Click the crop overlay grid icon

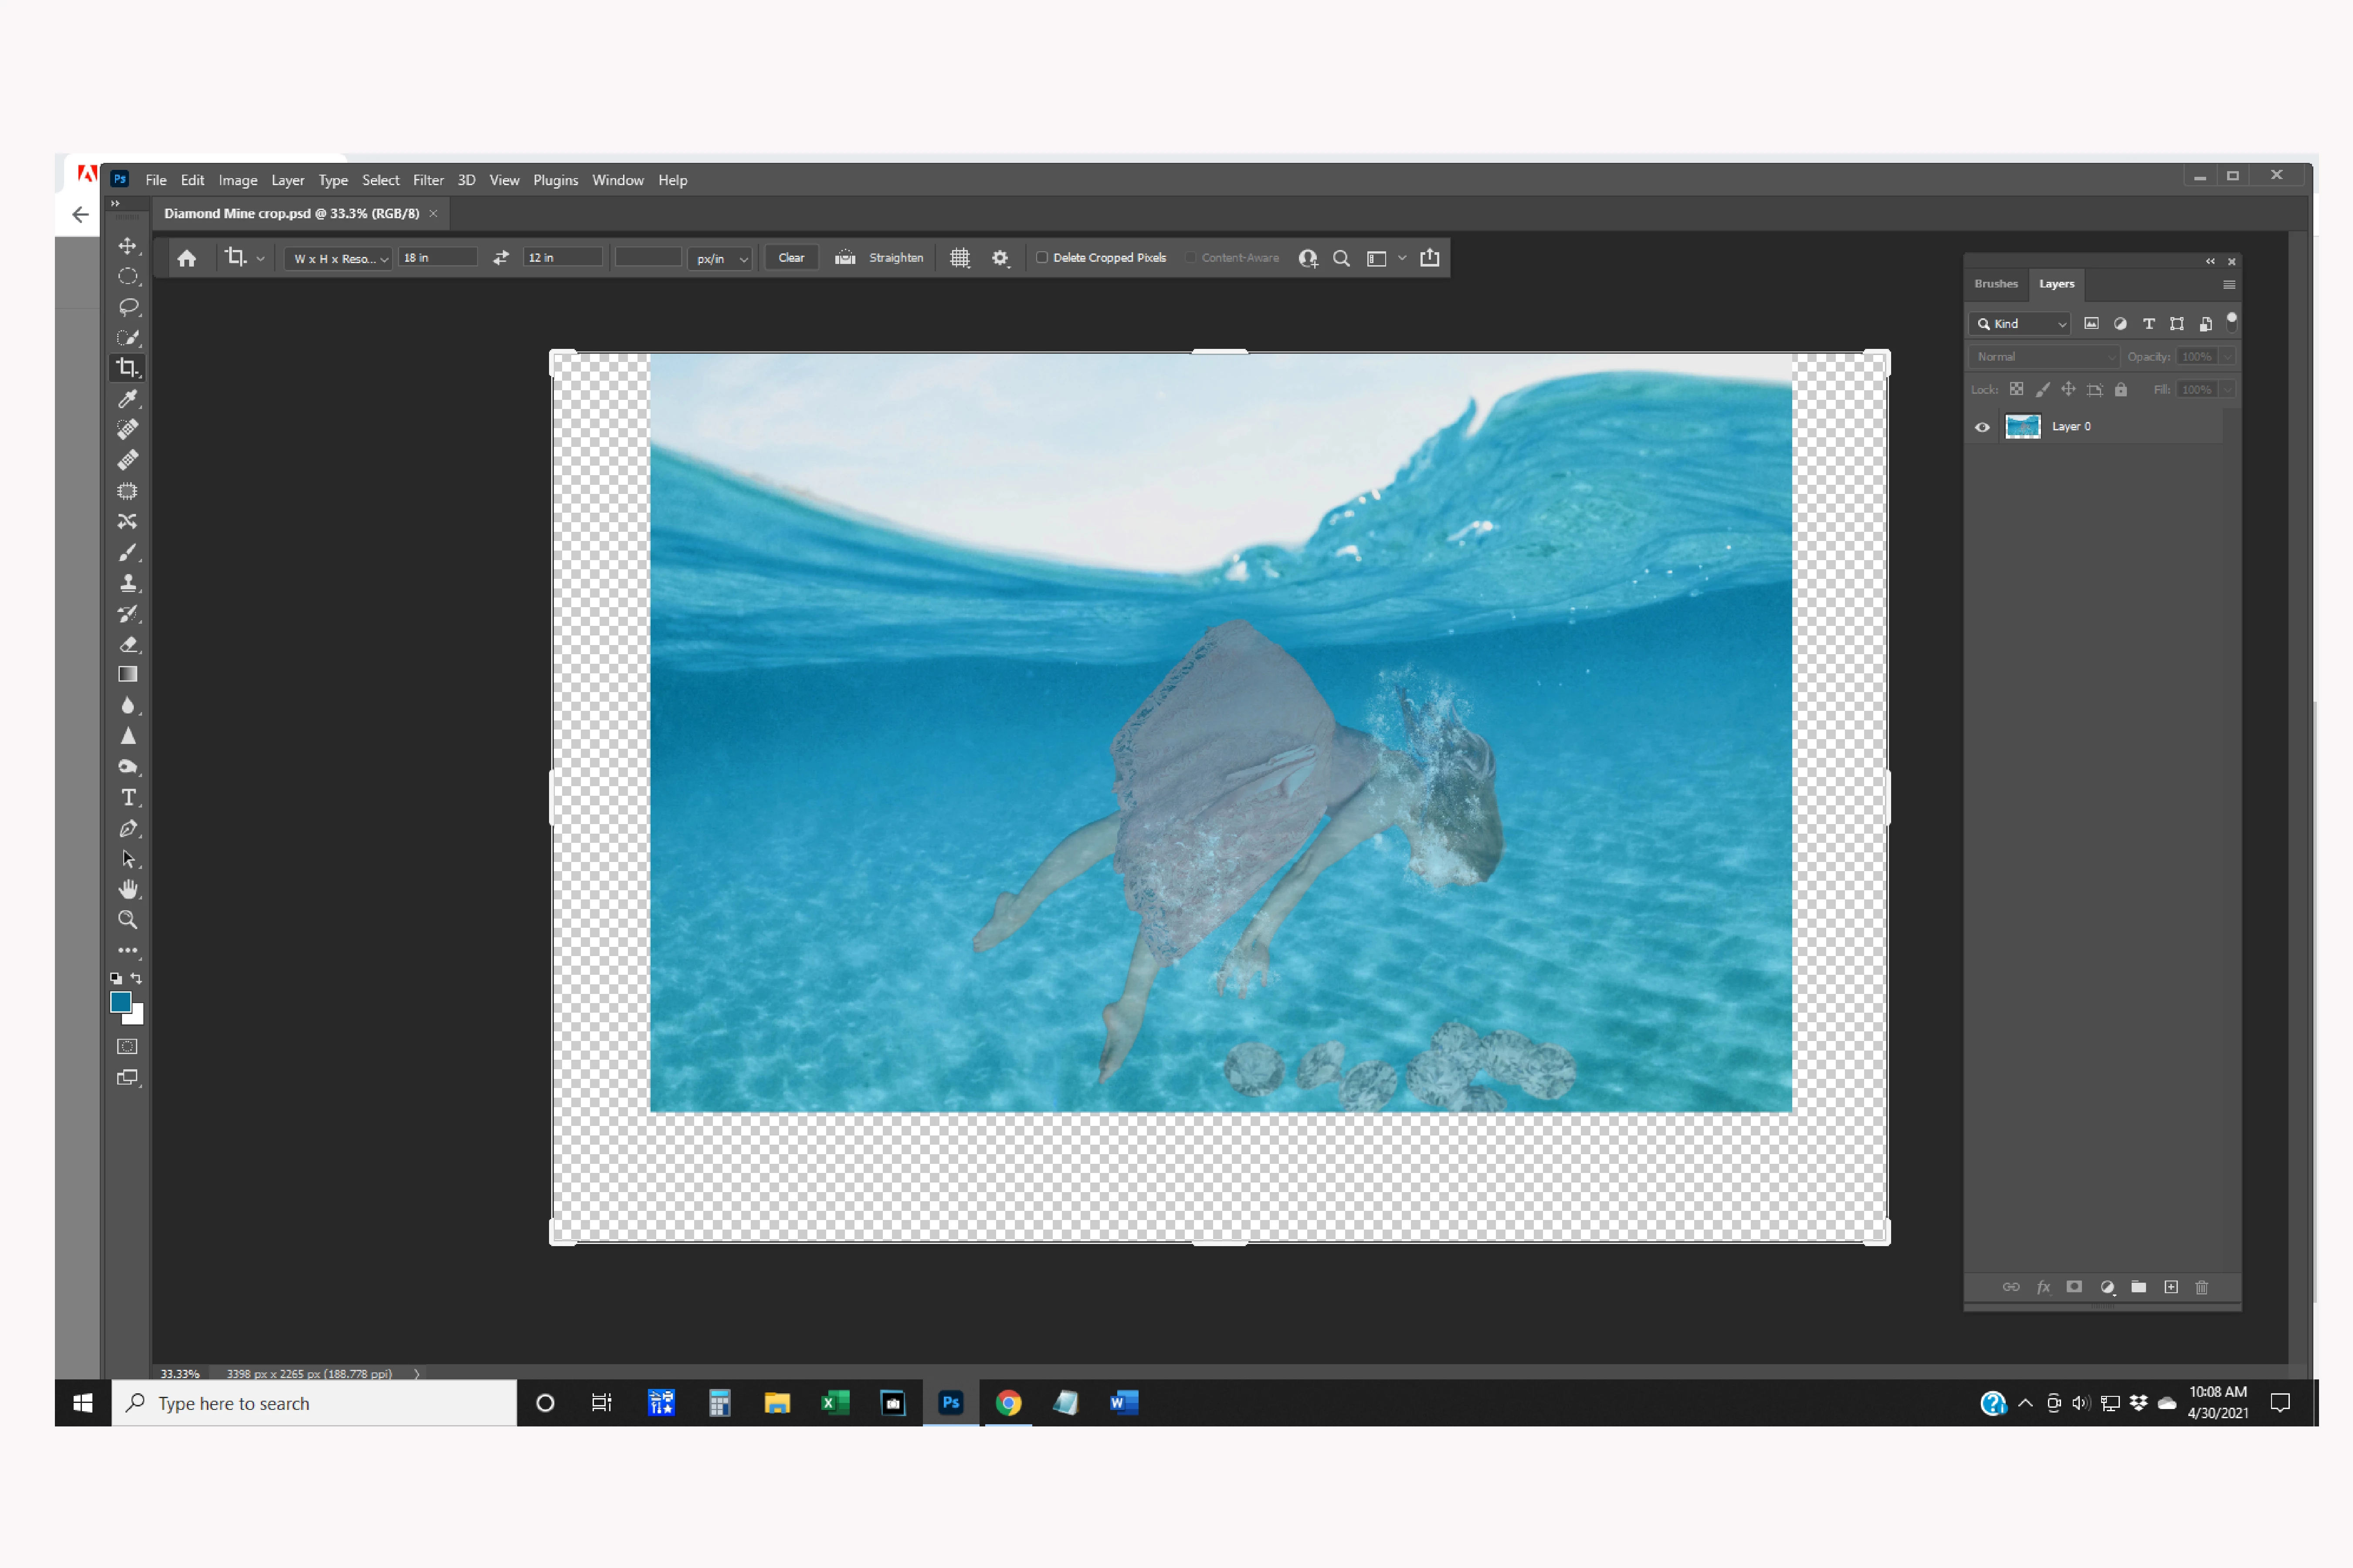(x=960, y=258)
